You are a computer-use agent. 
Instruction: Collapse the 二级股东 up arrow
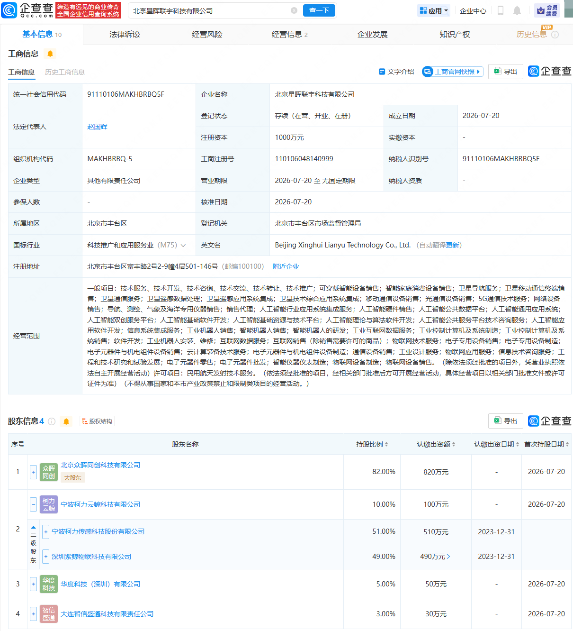click(33, 527)
